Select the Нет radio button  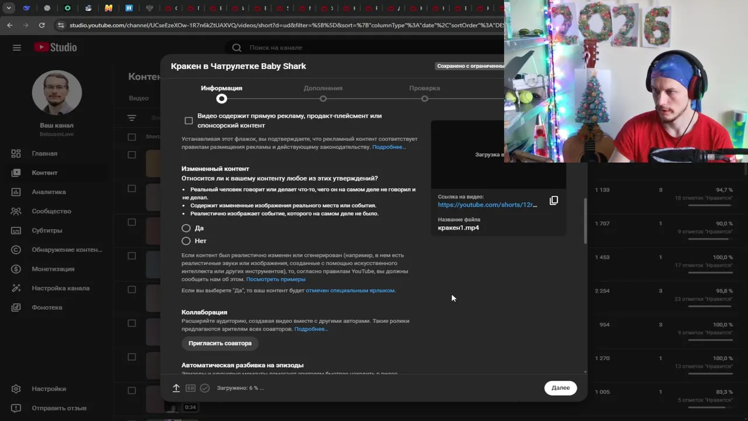click(x=186, y=241)
